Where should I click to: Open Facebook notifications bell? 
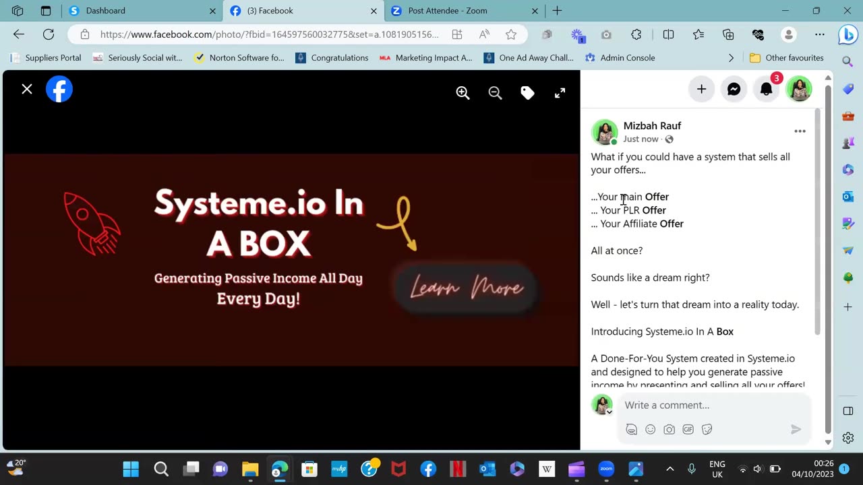(766, 89)
